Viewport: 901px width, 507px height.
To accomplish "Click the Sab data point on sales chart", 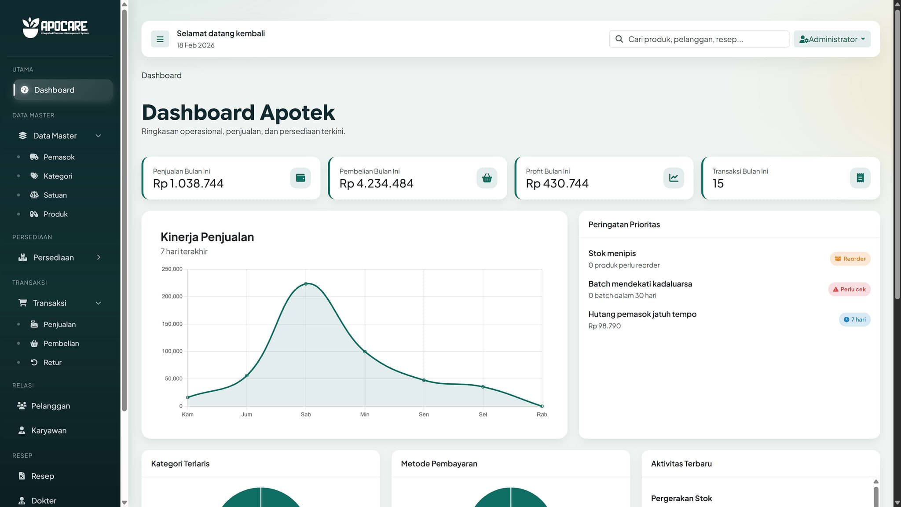I will (x=305, y=284).
